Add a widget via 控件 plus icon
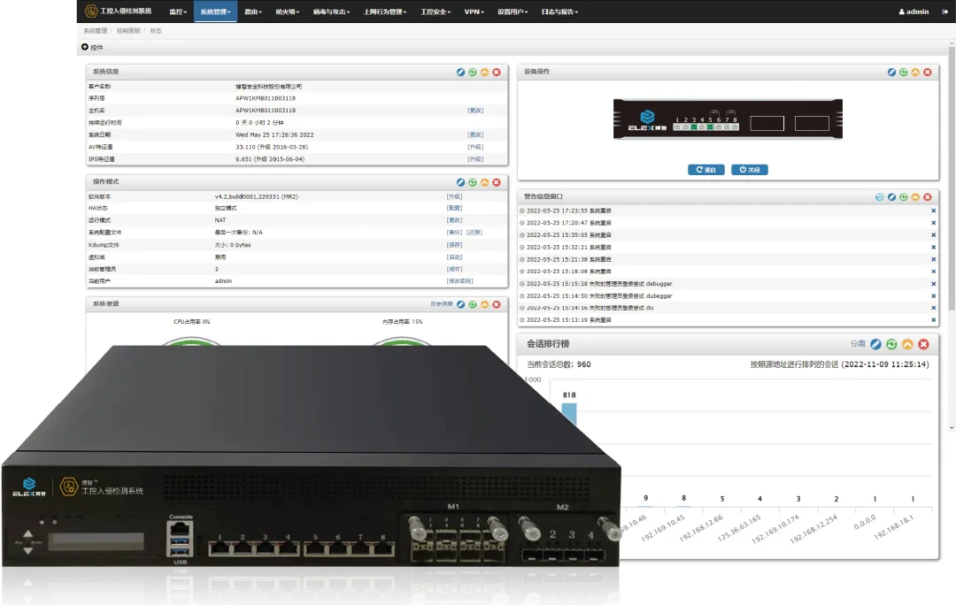Screen dimensions: 956x605 [x=85, y=47]
